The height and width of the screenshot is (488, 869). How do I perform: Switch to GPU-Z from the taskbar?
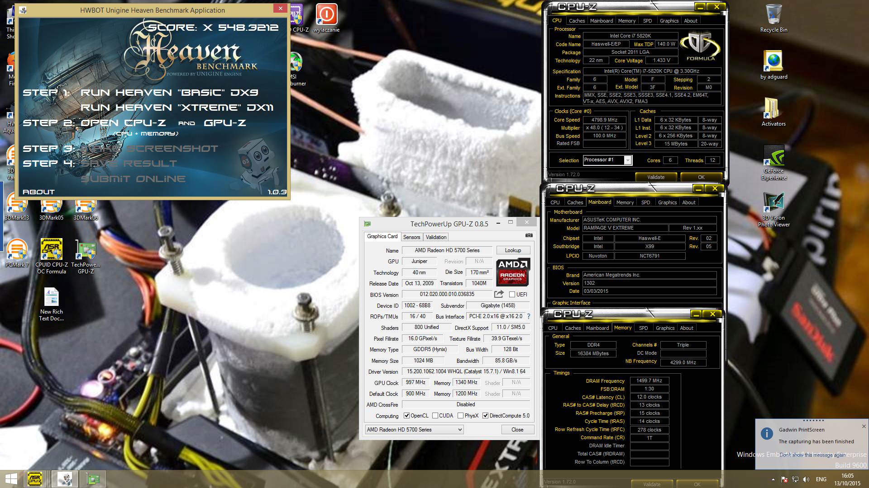92,479
